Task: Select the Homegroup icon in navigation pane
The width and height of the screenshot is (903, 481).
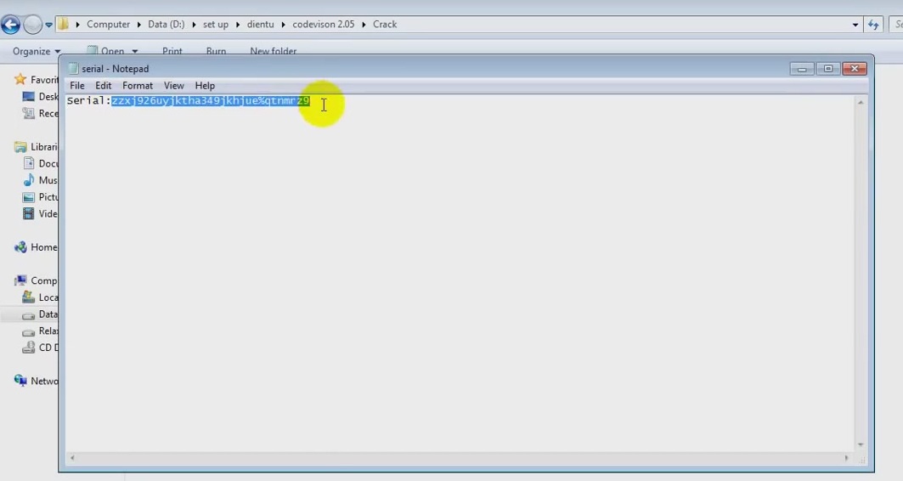Action: (x=20, y=247)
